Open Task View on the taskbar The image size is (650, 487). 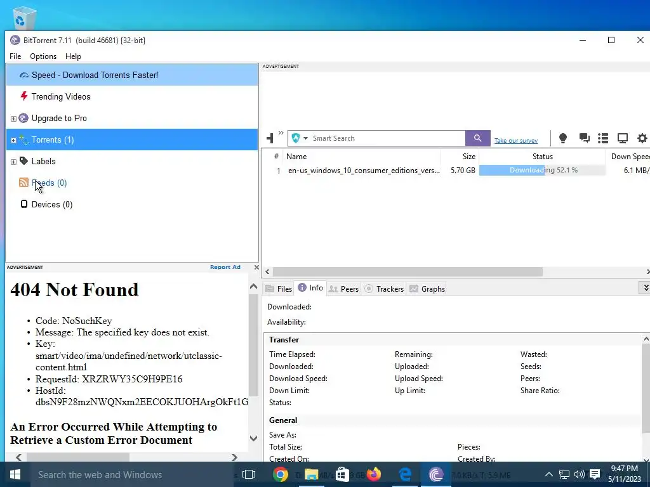click(249, 474)
